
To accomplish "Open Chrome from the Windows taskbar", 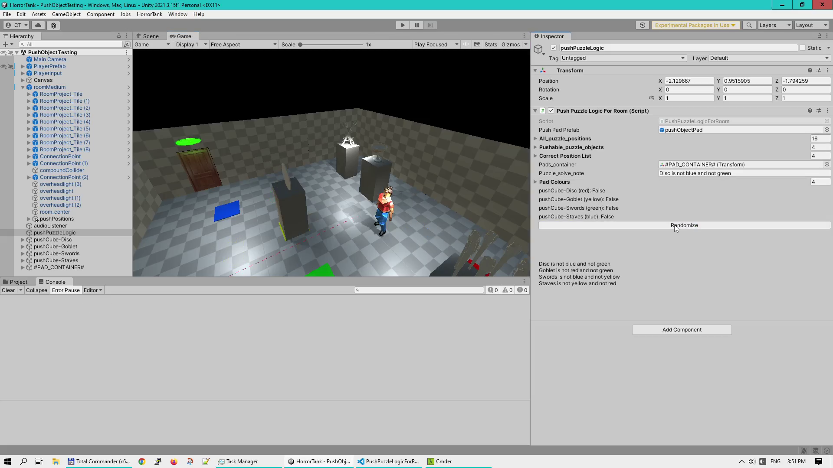I will pyautogui.click(x=141, y=461).
